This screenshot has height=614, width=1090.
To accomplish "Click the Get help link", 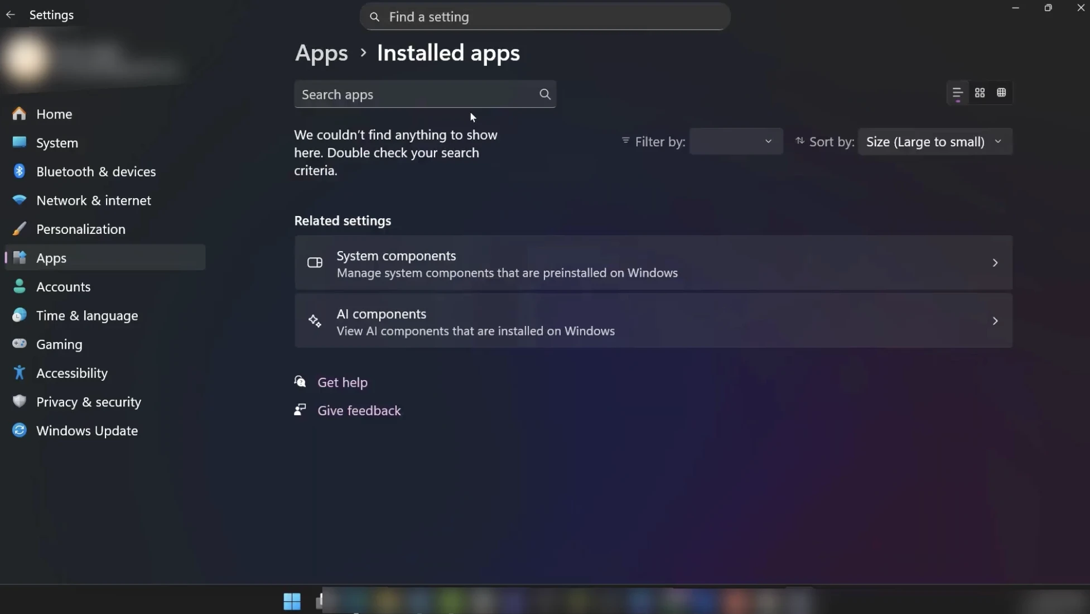I will (343, 382).
